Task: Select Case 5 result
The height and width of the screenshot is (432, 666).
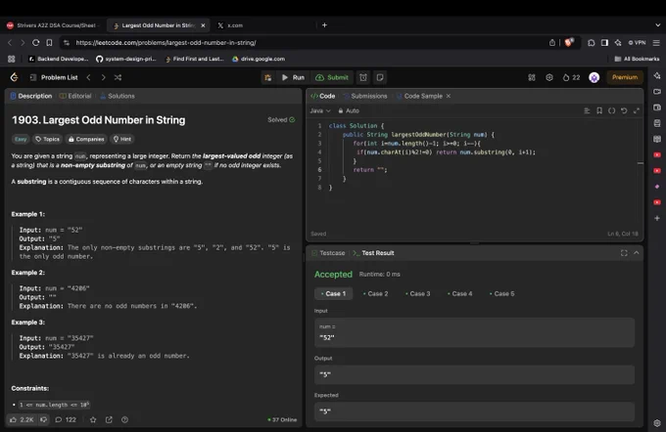Action: click(501, 294)
